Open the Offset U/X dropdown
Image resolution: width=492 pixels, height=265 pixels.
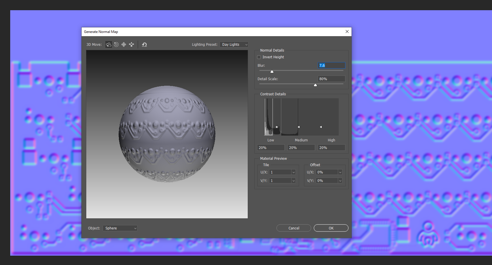coord(340,172)
